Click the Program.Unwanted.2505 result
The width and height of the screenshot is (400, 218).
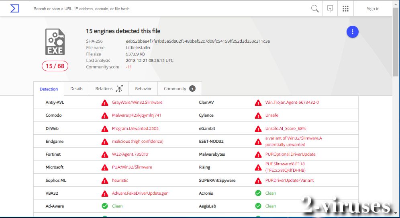(135, 128)
